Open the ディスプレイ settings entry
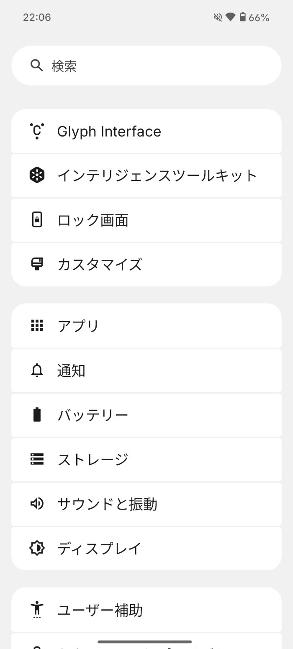This screenshot has width=293, height=649. point(146,548)
